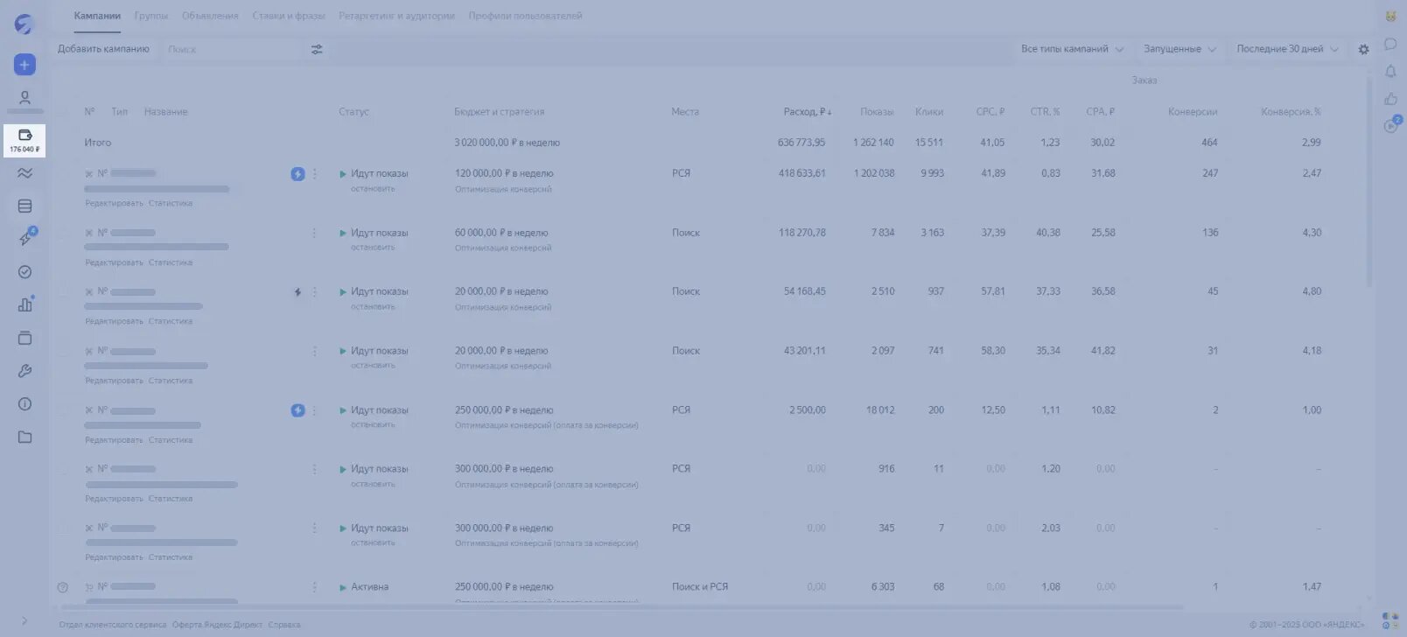Switch to Объявления tab
This screenshot has width=1407, height=637.
tap(210, 16)
